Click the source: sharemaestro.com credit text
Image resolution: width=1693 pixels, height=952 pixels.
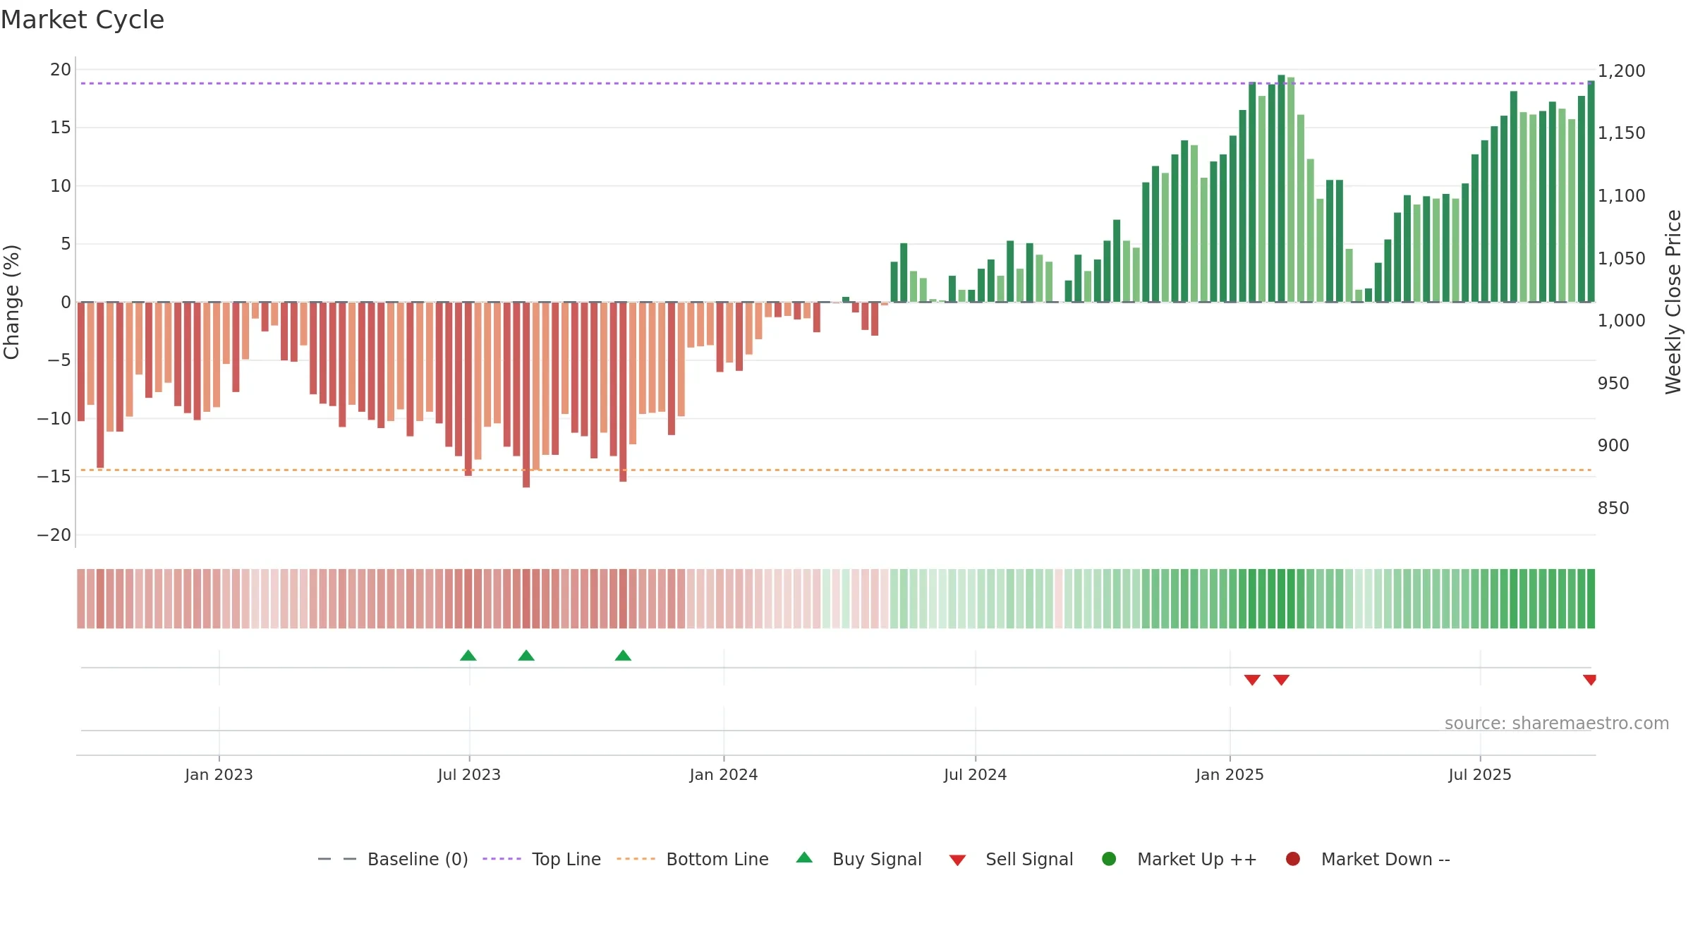coord(1557,724)
